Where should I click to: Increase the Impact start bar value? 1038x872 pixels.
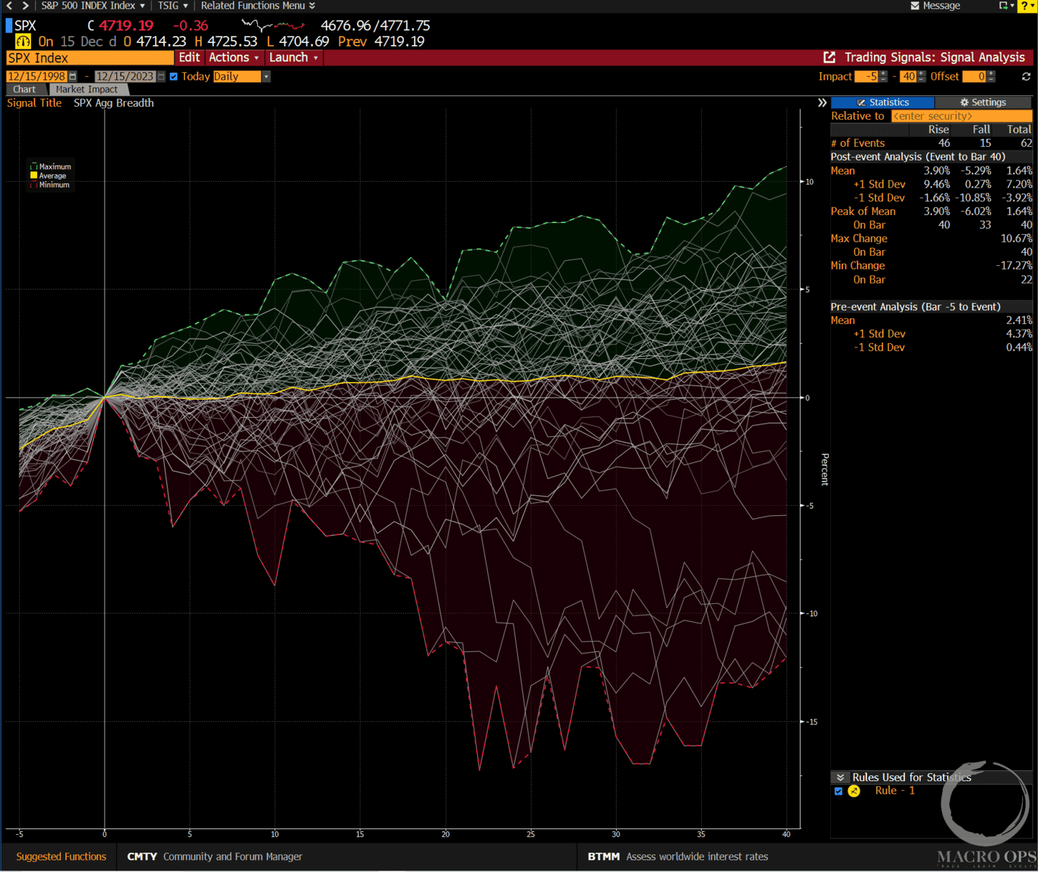[883, 73]
